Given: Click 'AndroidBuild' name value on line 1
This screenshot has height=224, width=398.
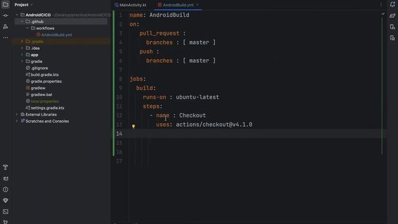Looking at the screenshot, I should point(169,15).
